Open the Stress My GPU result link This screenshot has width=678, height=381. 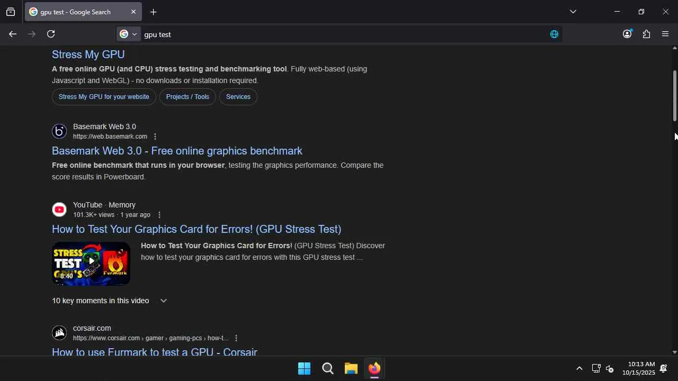(x=88, y=55)
